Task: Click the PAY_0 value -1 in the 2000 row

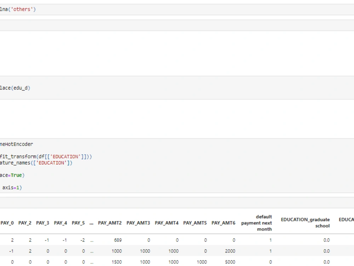Action: 11,251
